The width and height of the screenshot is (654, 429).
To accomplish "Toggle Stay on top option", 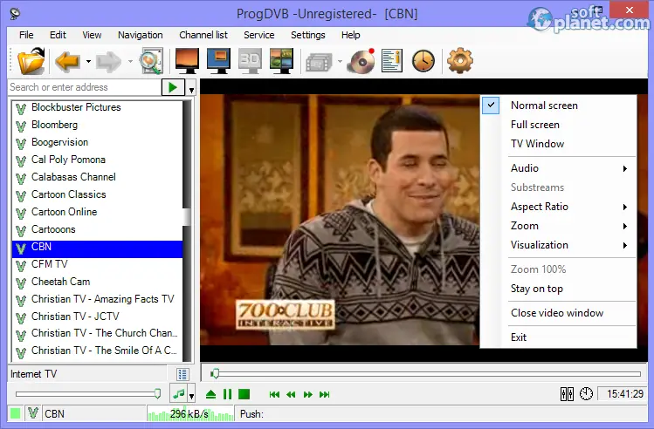I will point(559,289).
